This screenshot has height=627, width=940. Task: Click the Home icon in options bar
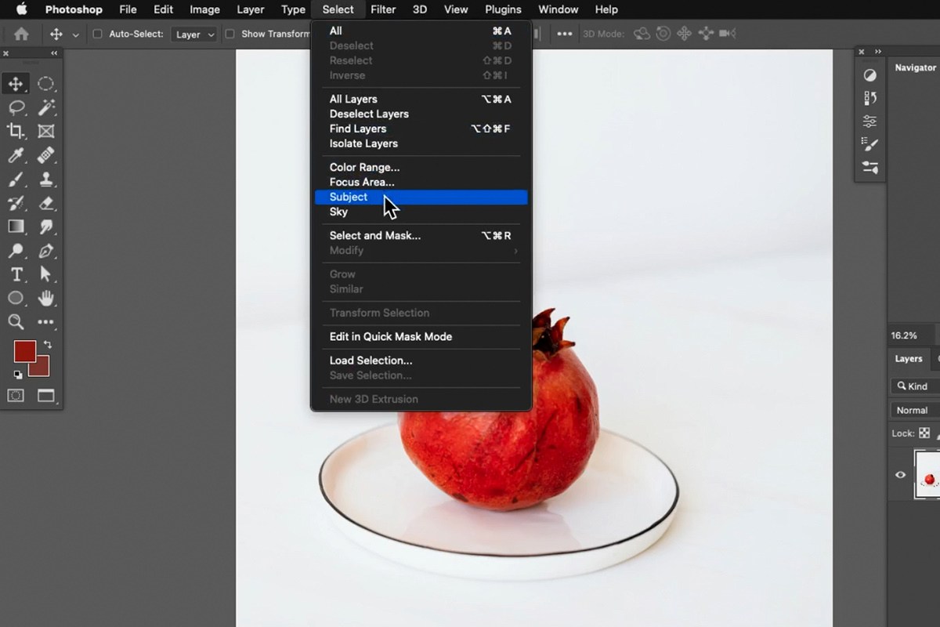(21, 34)
